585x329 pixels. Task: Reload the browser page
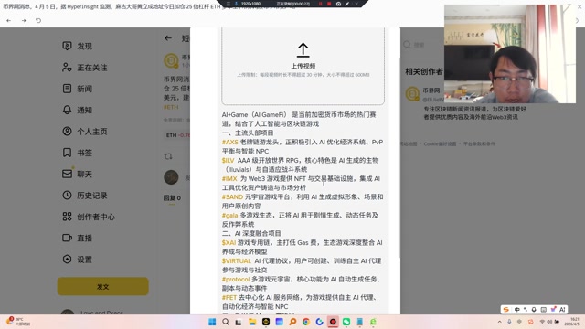pos(38,20)
